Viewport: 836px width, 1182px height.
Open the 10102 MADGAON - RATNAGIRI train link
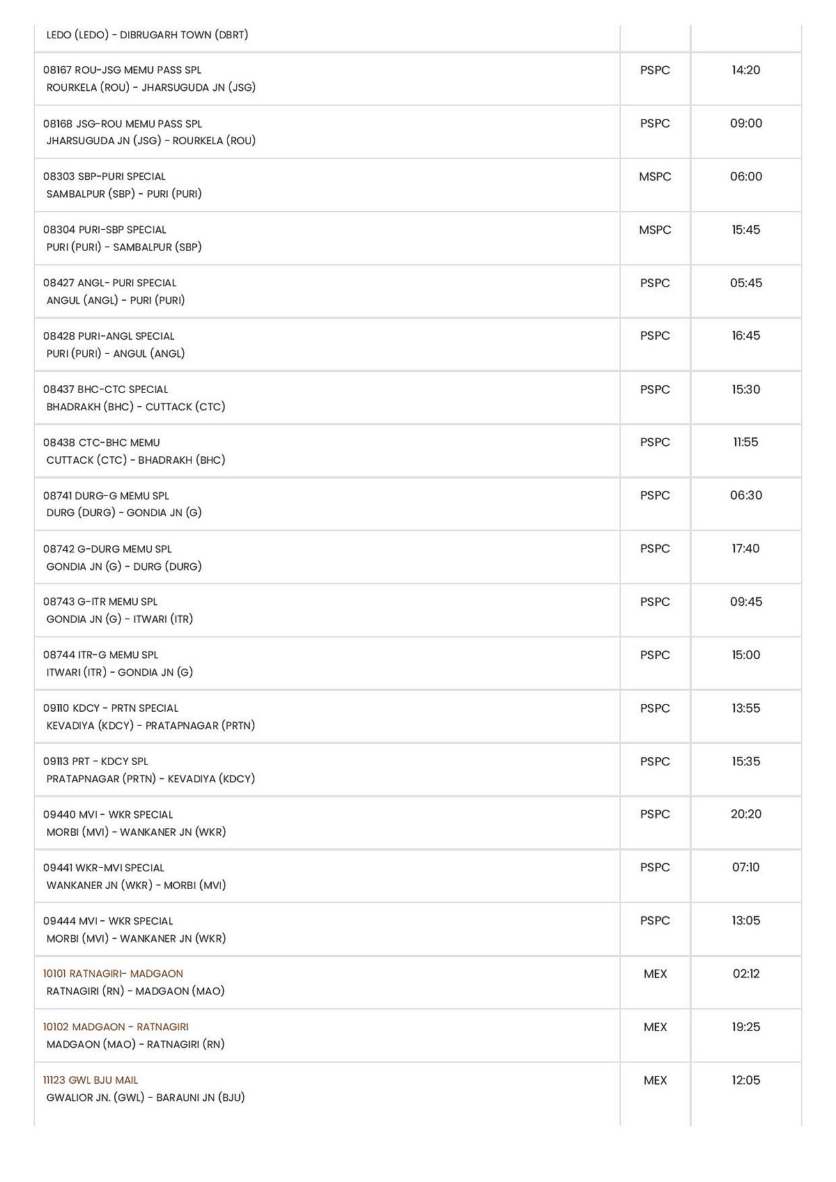pos(116,1027)
